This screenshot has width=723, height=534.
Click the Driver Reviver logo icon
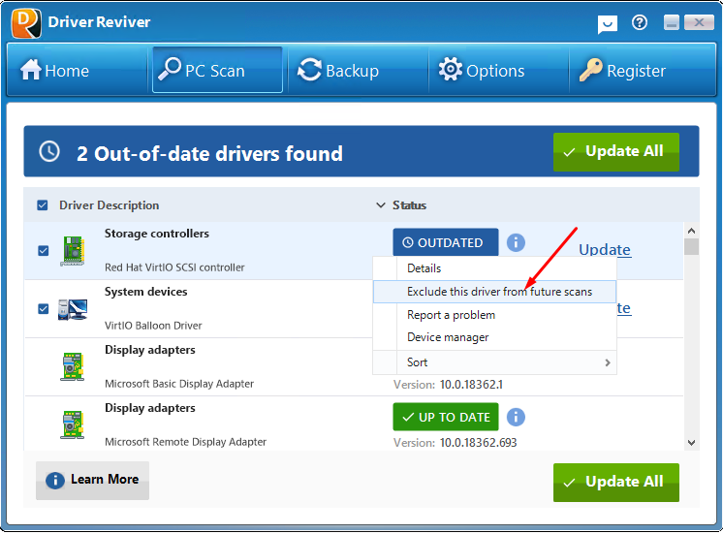click(26, 23)
